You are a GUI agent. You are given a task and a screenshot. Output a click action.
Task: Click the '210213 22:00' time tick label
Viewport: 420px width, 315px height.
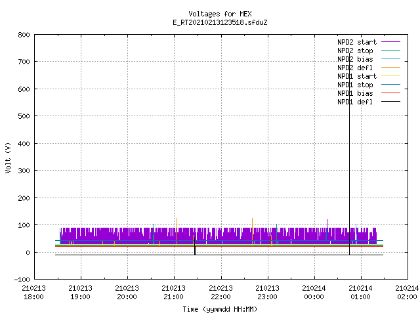(x=220, y=293)
